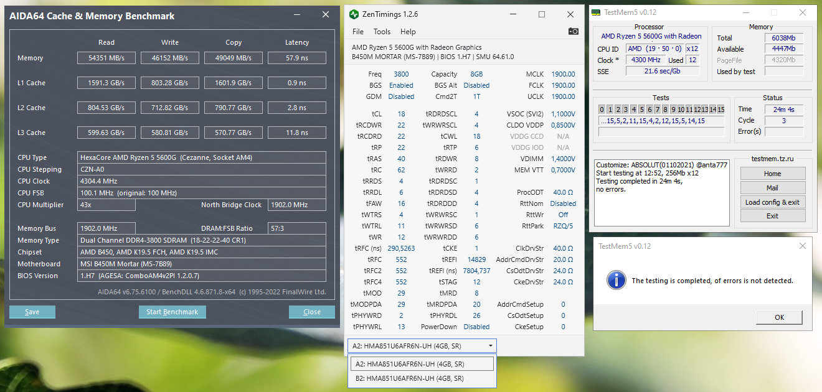Click the Close button at AIDA64 bottom
This screenshot has width=822, height=392.
(312, 312)
